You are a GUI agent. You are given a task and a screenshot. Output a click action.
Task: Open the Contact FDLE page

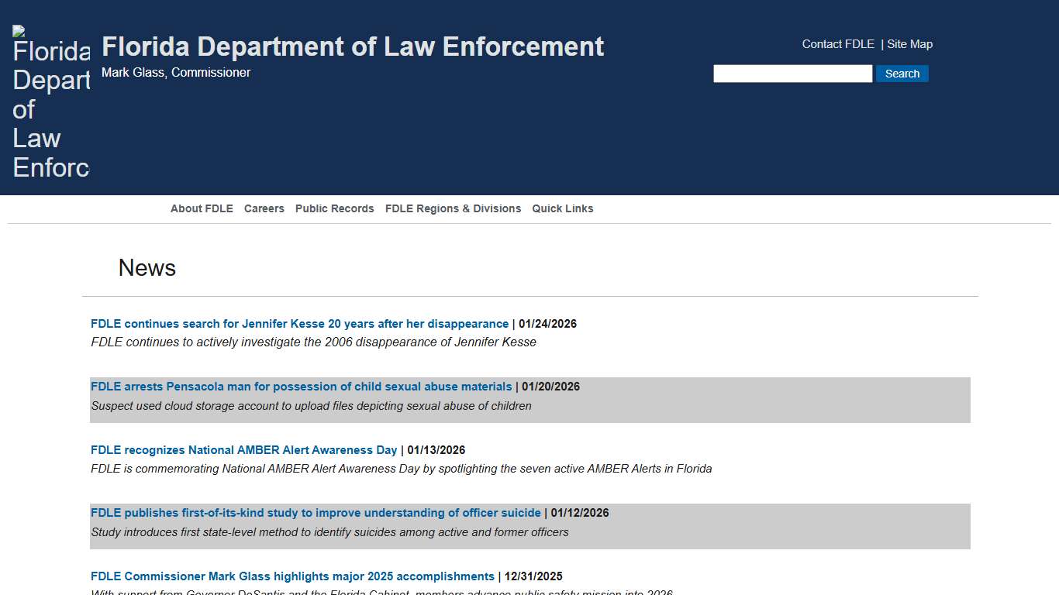tap(837, 44)
